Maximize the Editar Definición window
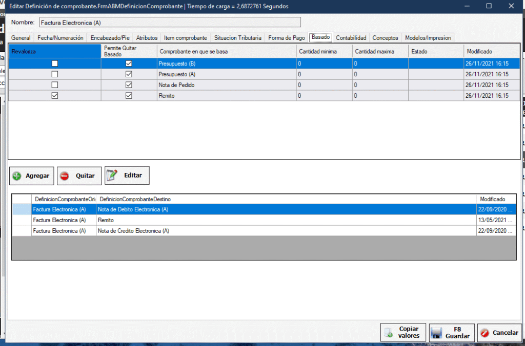The image size is (525, 346). (489, 6)
